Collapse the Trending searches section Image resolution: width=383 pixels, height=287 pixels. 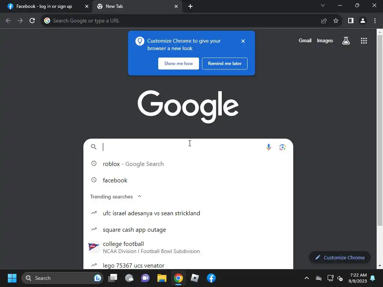pyautogui.click(x=140, y=197)
